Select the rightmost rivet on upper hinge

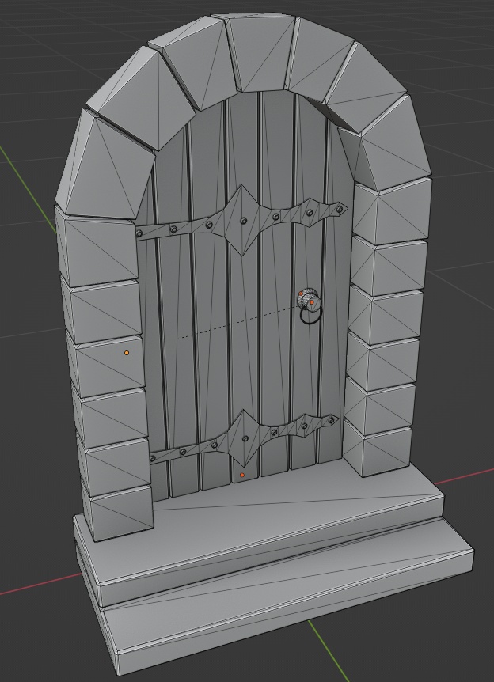coord(340,209)
